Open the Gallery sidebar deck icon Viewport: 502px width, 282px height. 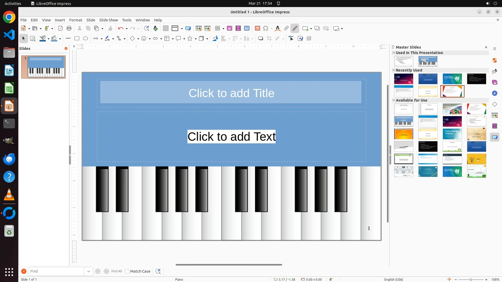(x=495, y=83)
